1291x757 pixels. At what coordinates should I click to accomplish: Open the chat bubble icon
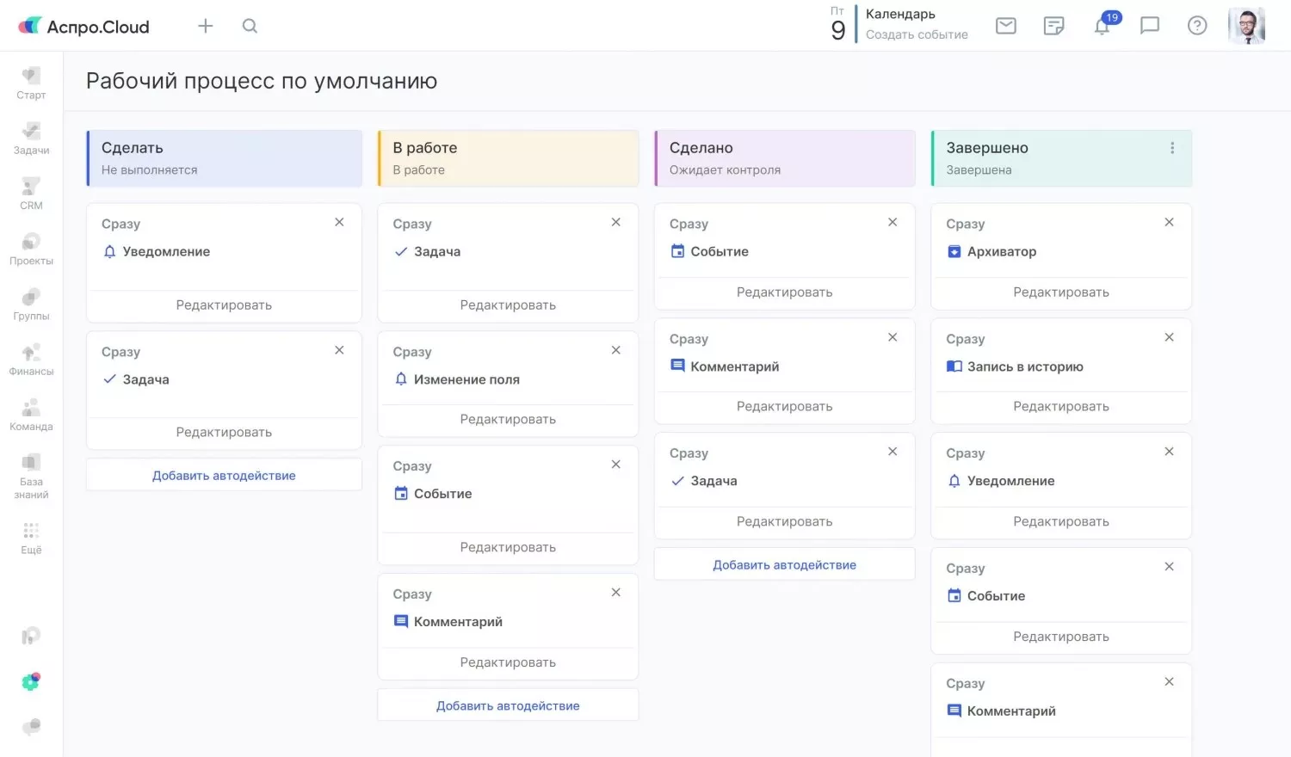click(1149, 26)
